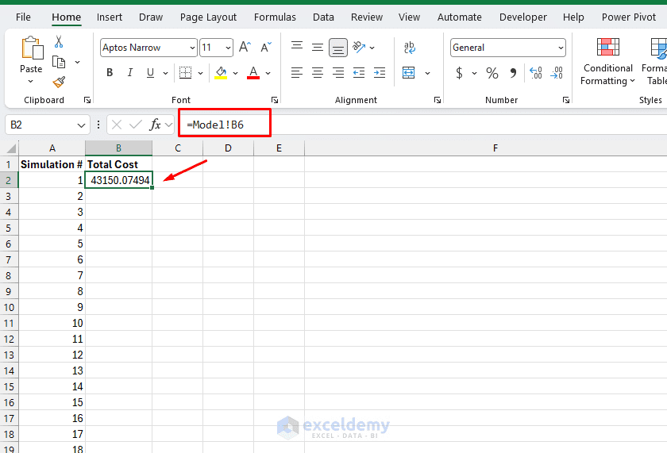Center text horizontally
The height and width of the screenshot is (453, 667).
318,73
